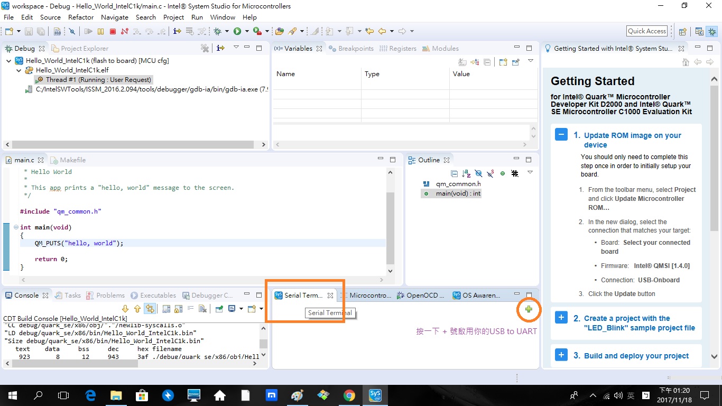Open the Window menu
This screenshot has height=406, width=722.
(x=223, y=17)
